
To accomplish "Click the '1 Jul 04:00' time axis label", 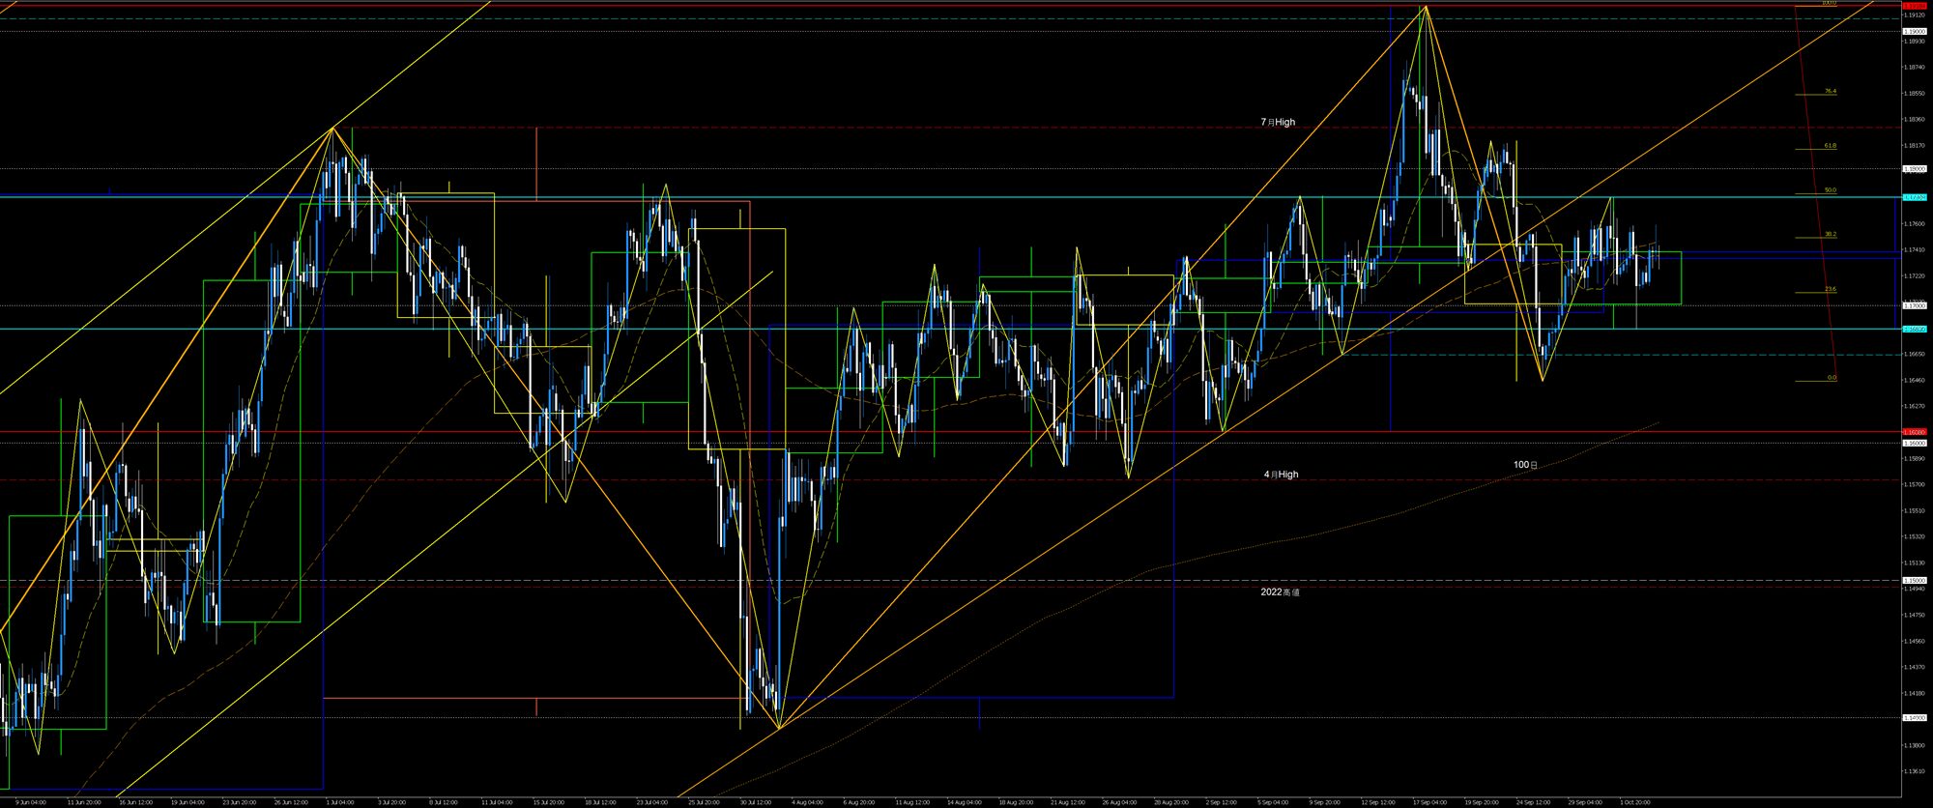I will [338, 802].
